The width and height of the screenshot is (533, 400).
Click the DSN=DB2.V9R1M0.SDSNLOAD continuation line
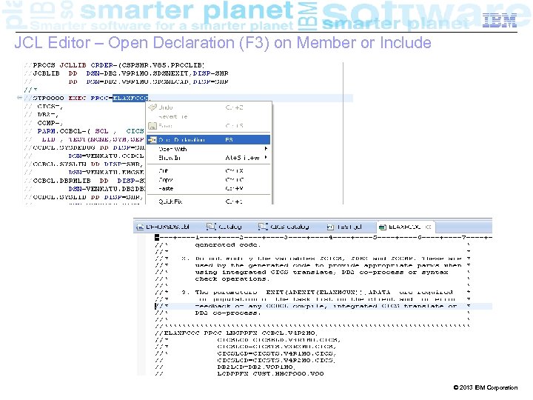point(126,81)
